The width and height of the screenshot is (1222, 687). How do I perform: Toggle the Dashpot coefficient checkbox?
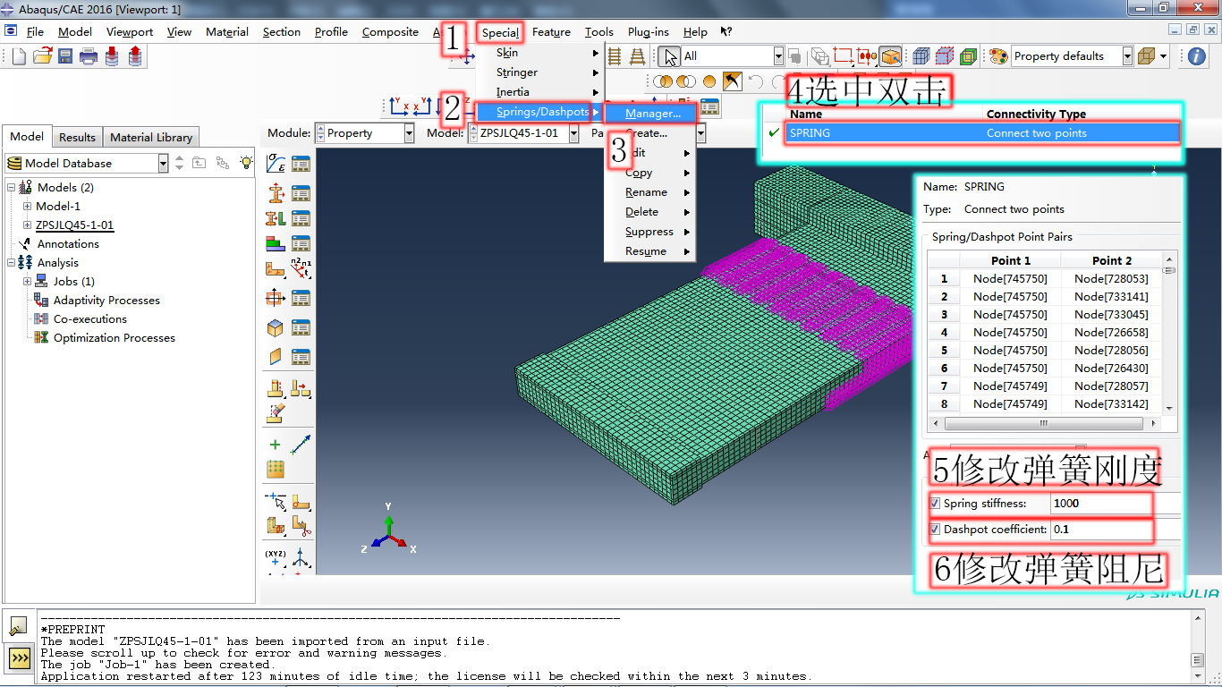(x=935, y=530)
